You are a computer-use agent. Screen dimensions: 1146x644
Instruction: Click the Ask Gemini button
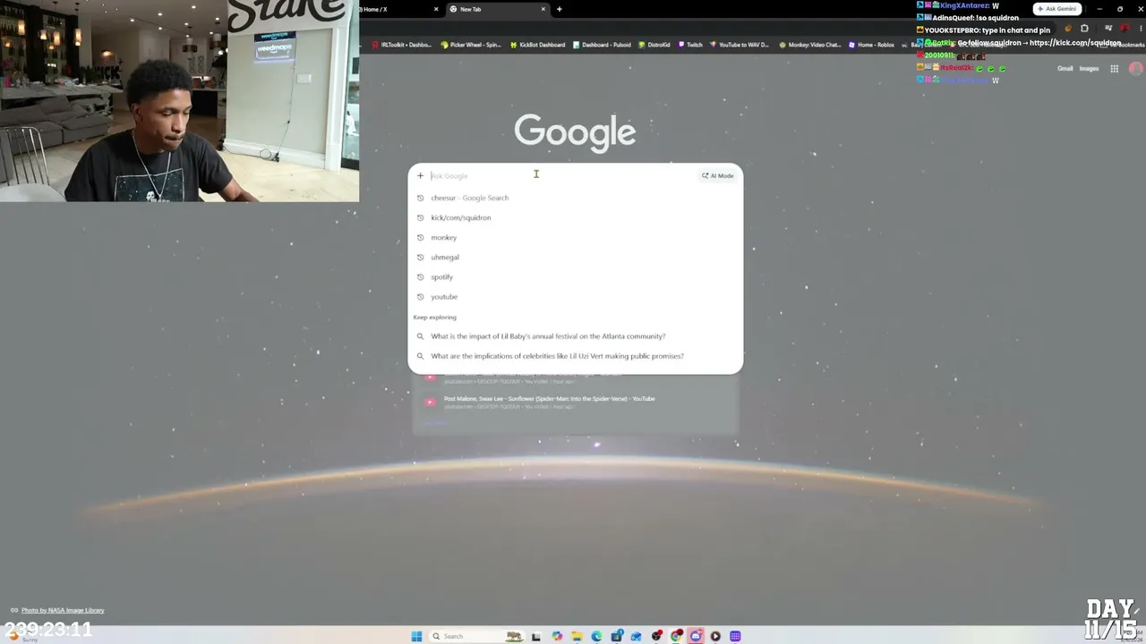click(1056, 9)
